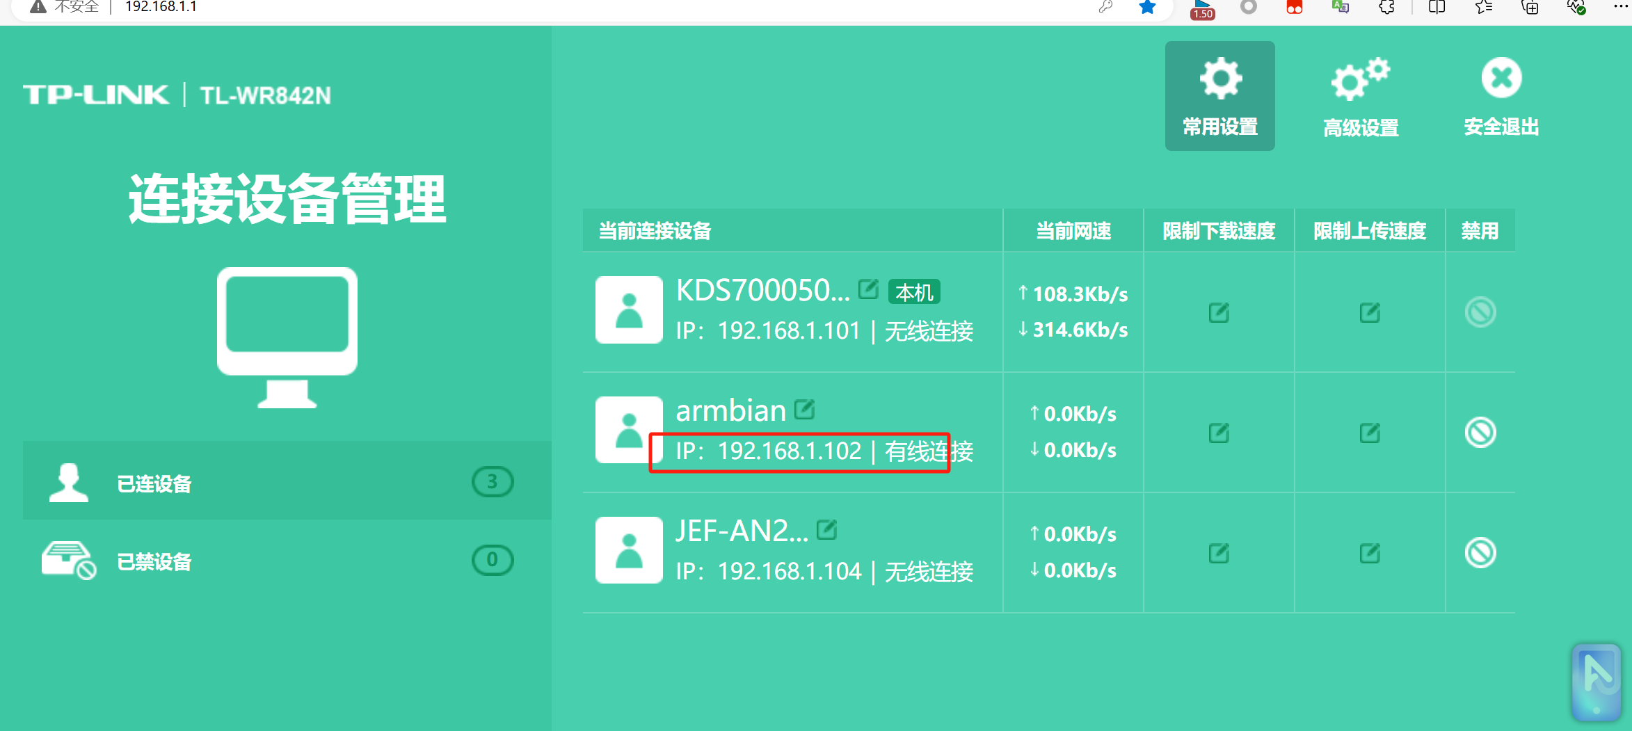This screenshot has height=731, width=1632.
Task: Edit the KDS700050 device name
Action: click(x=868, y=289)
